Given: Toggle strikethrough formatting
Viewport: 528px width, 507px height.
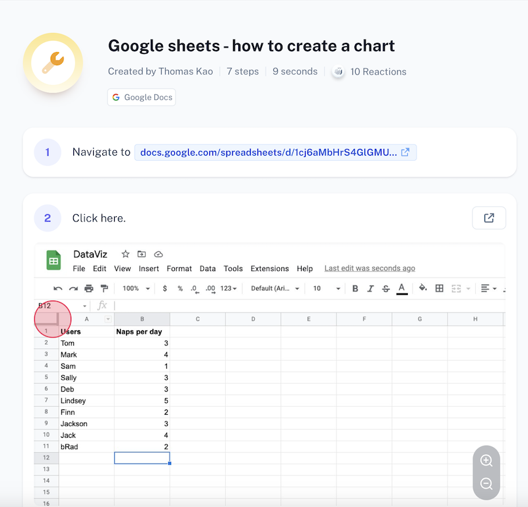Looking at the screenshot, I should pyautogui.click(x=386, y=288).
